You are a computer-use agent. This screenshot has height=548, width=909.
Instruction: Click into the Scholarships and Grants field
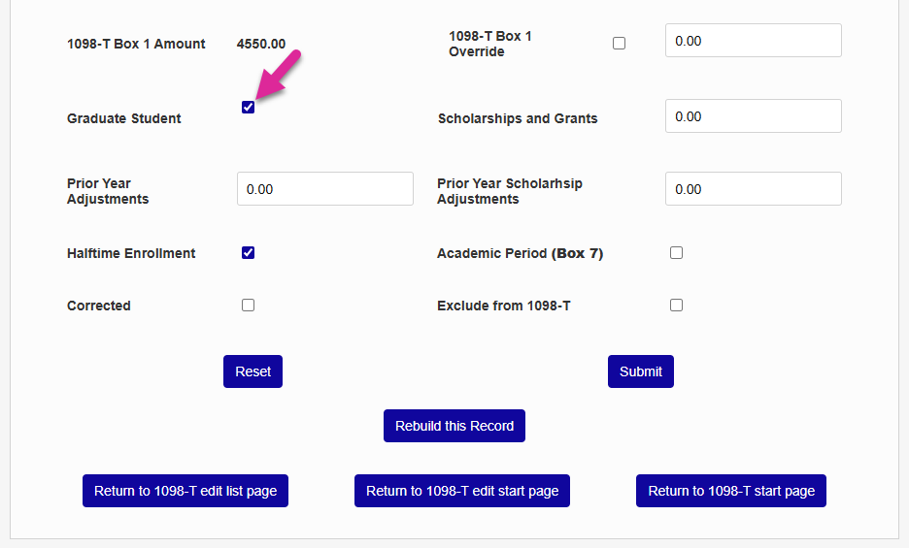tap(753, 116)
